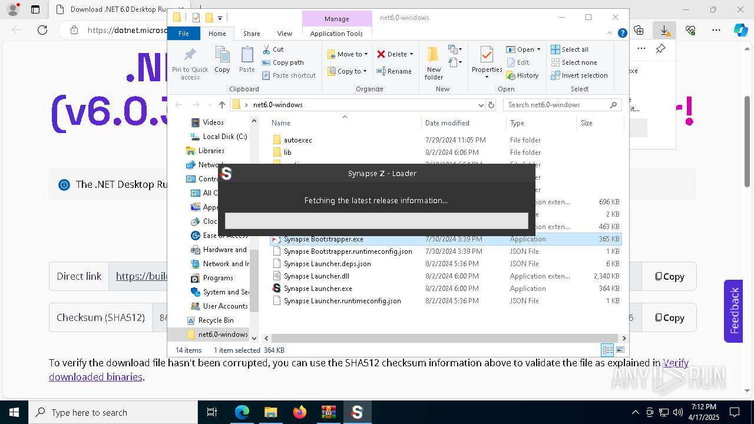
Task: Copy the Direct link in Edge
Action: coord(669,276)
